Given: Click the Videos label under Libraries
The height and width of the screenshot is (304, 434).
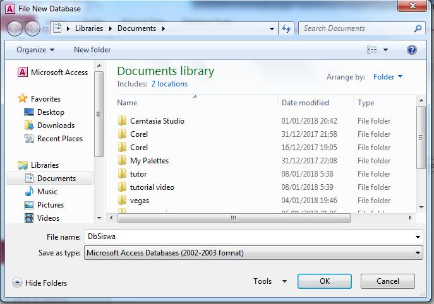Looking at the screenshot, I should coord(48,218).
